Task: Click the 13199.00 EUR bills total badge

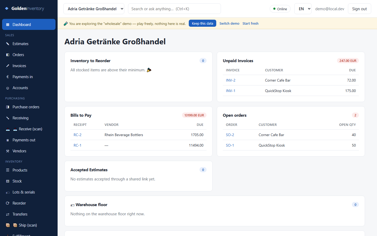Action: click(x=194, y=115)
